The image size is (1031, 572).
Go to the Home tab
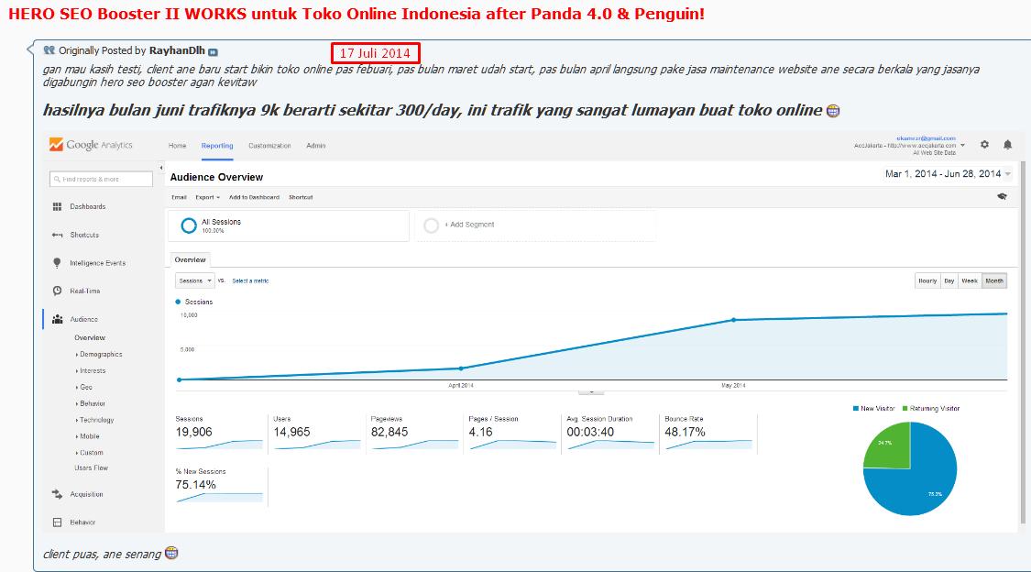tap(177, 146)
